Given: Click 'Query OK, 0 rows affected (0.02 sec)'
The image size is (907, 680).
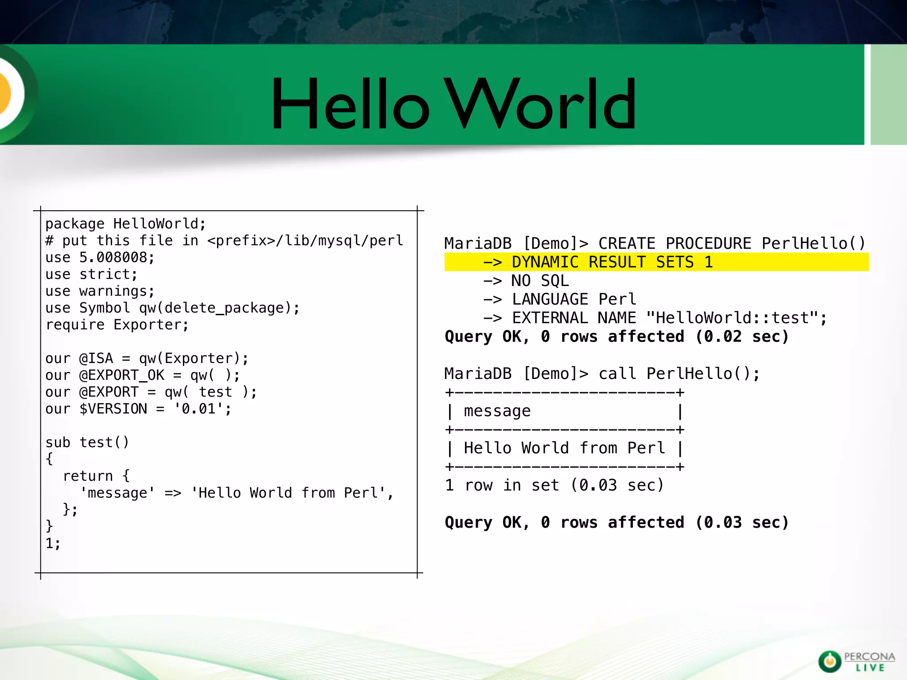Looking at the screenshot, I should click(x=617, y=337).
